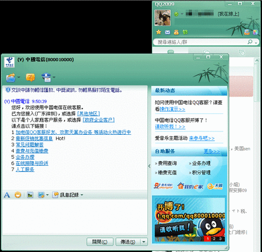This screenshot has width=262, height=252.
Task: Open the font settings 'A' icon
Action: (x=7, y=195)
